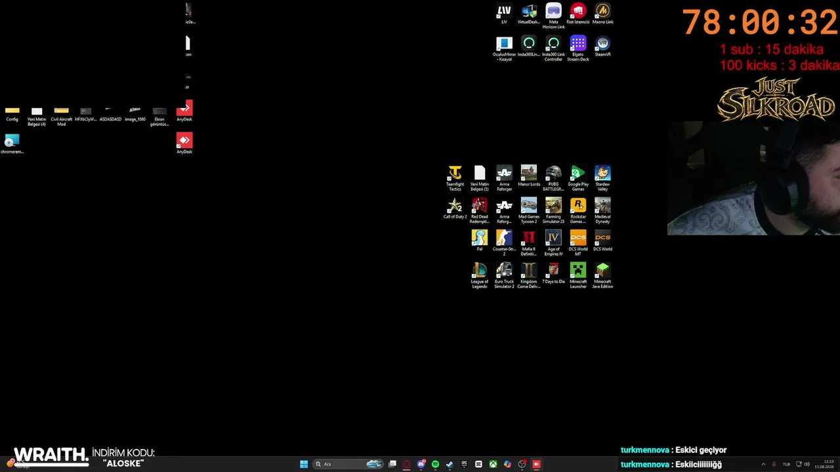
Task: Open the Windows Start menu
Action: point(304,464)
